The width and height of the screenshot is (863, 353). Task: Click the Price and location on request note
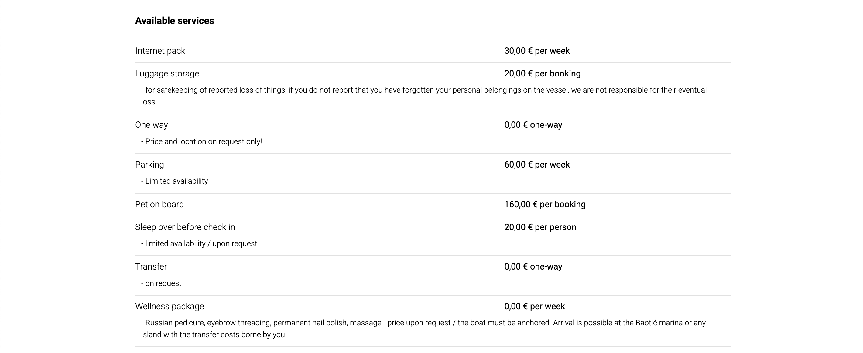(x=201, y=141)
